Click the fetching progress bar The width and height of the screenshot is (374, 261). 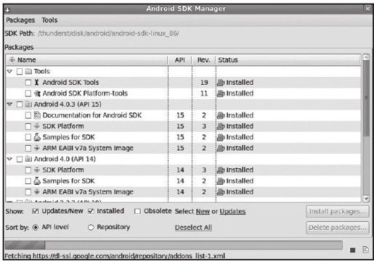point(174,245)
